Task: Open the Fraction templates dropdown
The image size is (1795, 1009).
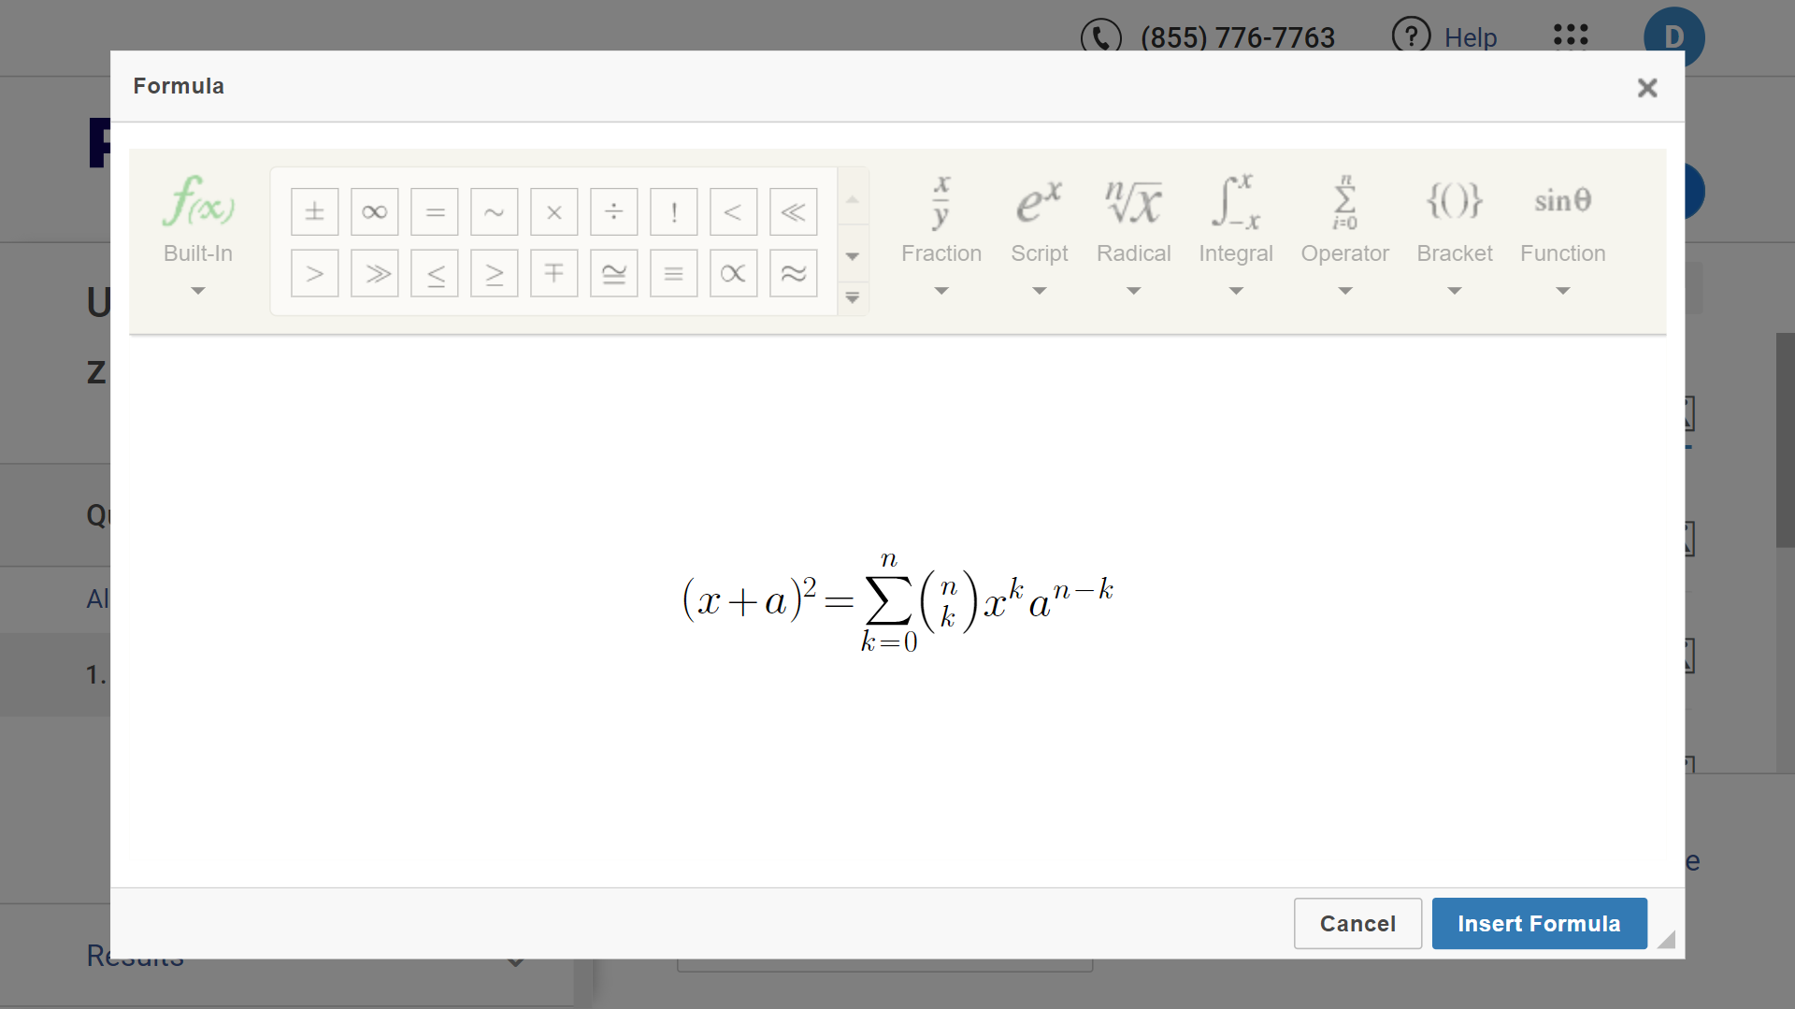Action: click(941, 234)
